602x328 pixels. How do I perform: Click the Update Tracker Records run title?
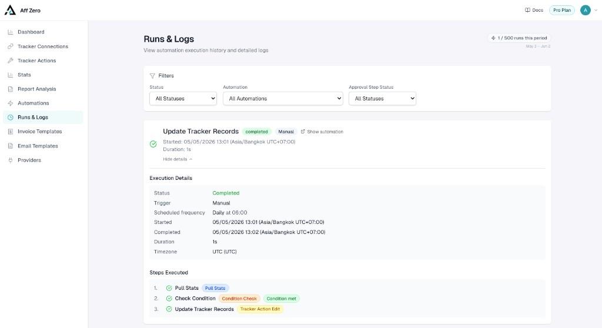click(x=201, y=131)
